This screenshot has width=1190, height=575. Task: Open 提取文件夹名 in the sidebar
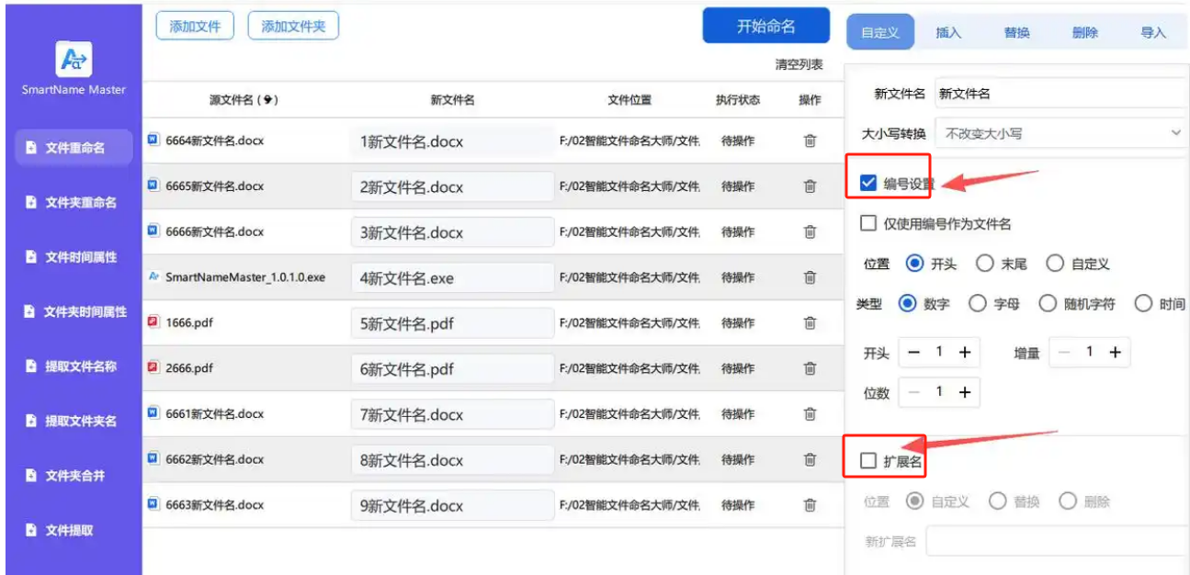click(x=74, y=421)
